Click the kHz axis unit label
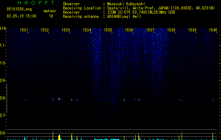221x140 pixels. coord(3,28)
